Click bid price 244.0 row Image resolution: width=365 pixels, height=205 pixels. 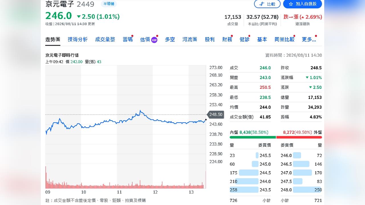click(250, 181)
